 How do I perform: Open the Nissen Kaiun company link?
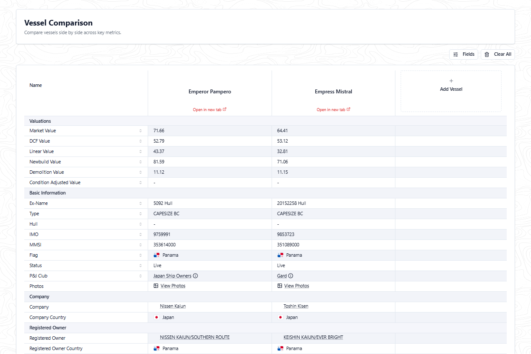coord(173,306)
